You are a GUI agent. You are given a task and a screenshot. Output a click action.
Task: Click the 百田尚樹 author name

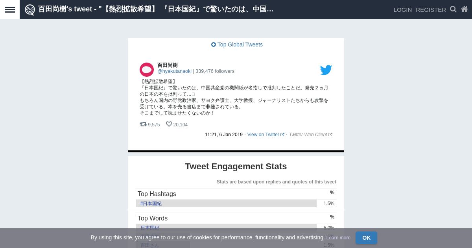point(168,65)
